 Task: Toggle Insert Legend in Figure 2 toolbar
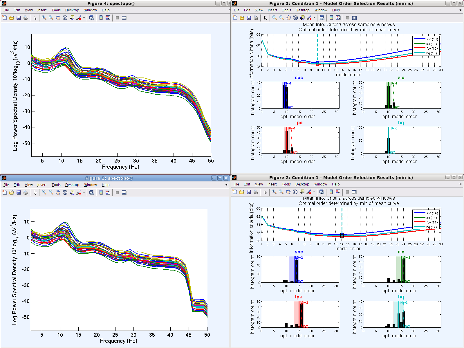tap(338, 192)
